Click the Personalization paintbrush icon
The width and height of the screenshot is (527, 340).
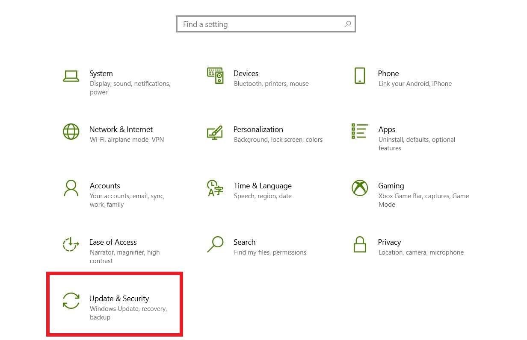coord(215,132)
